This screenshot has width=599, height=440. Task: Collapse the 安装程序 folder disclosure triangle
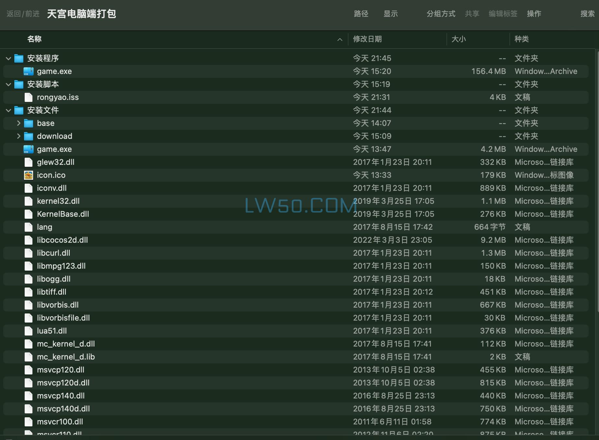[x=8, y=58]
